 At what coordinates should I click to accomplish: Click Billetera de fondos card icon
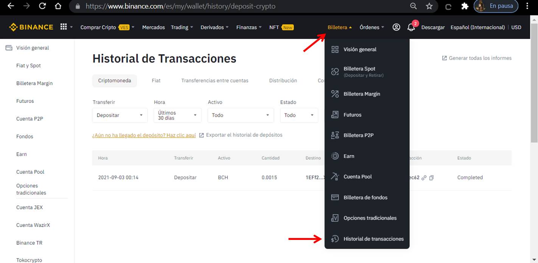pos(335,197)
